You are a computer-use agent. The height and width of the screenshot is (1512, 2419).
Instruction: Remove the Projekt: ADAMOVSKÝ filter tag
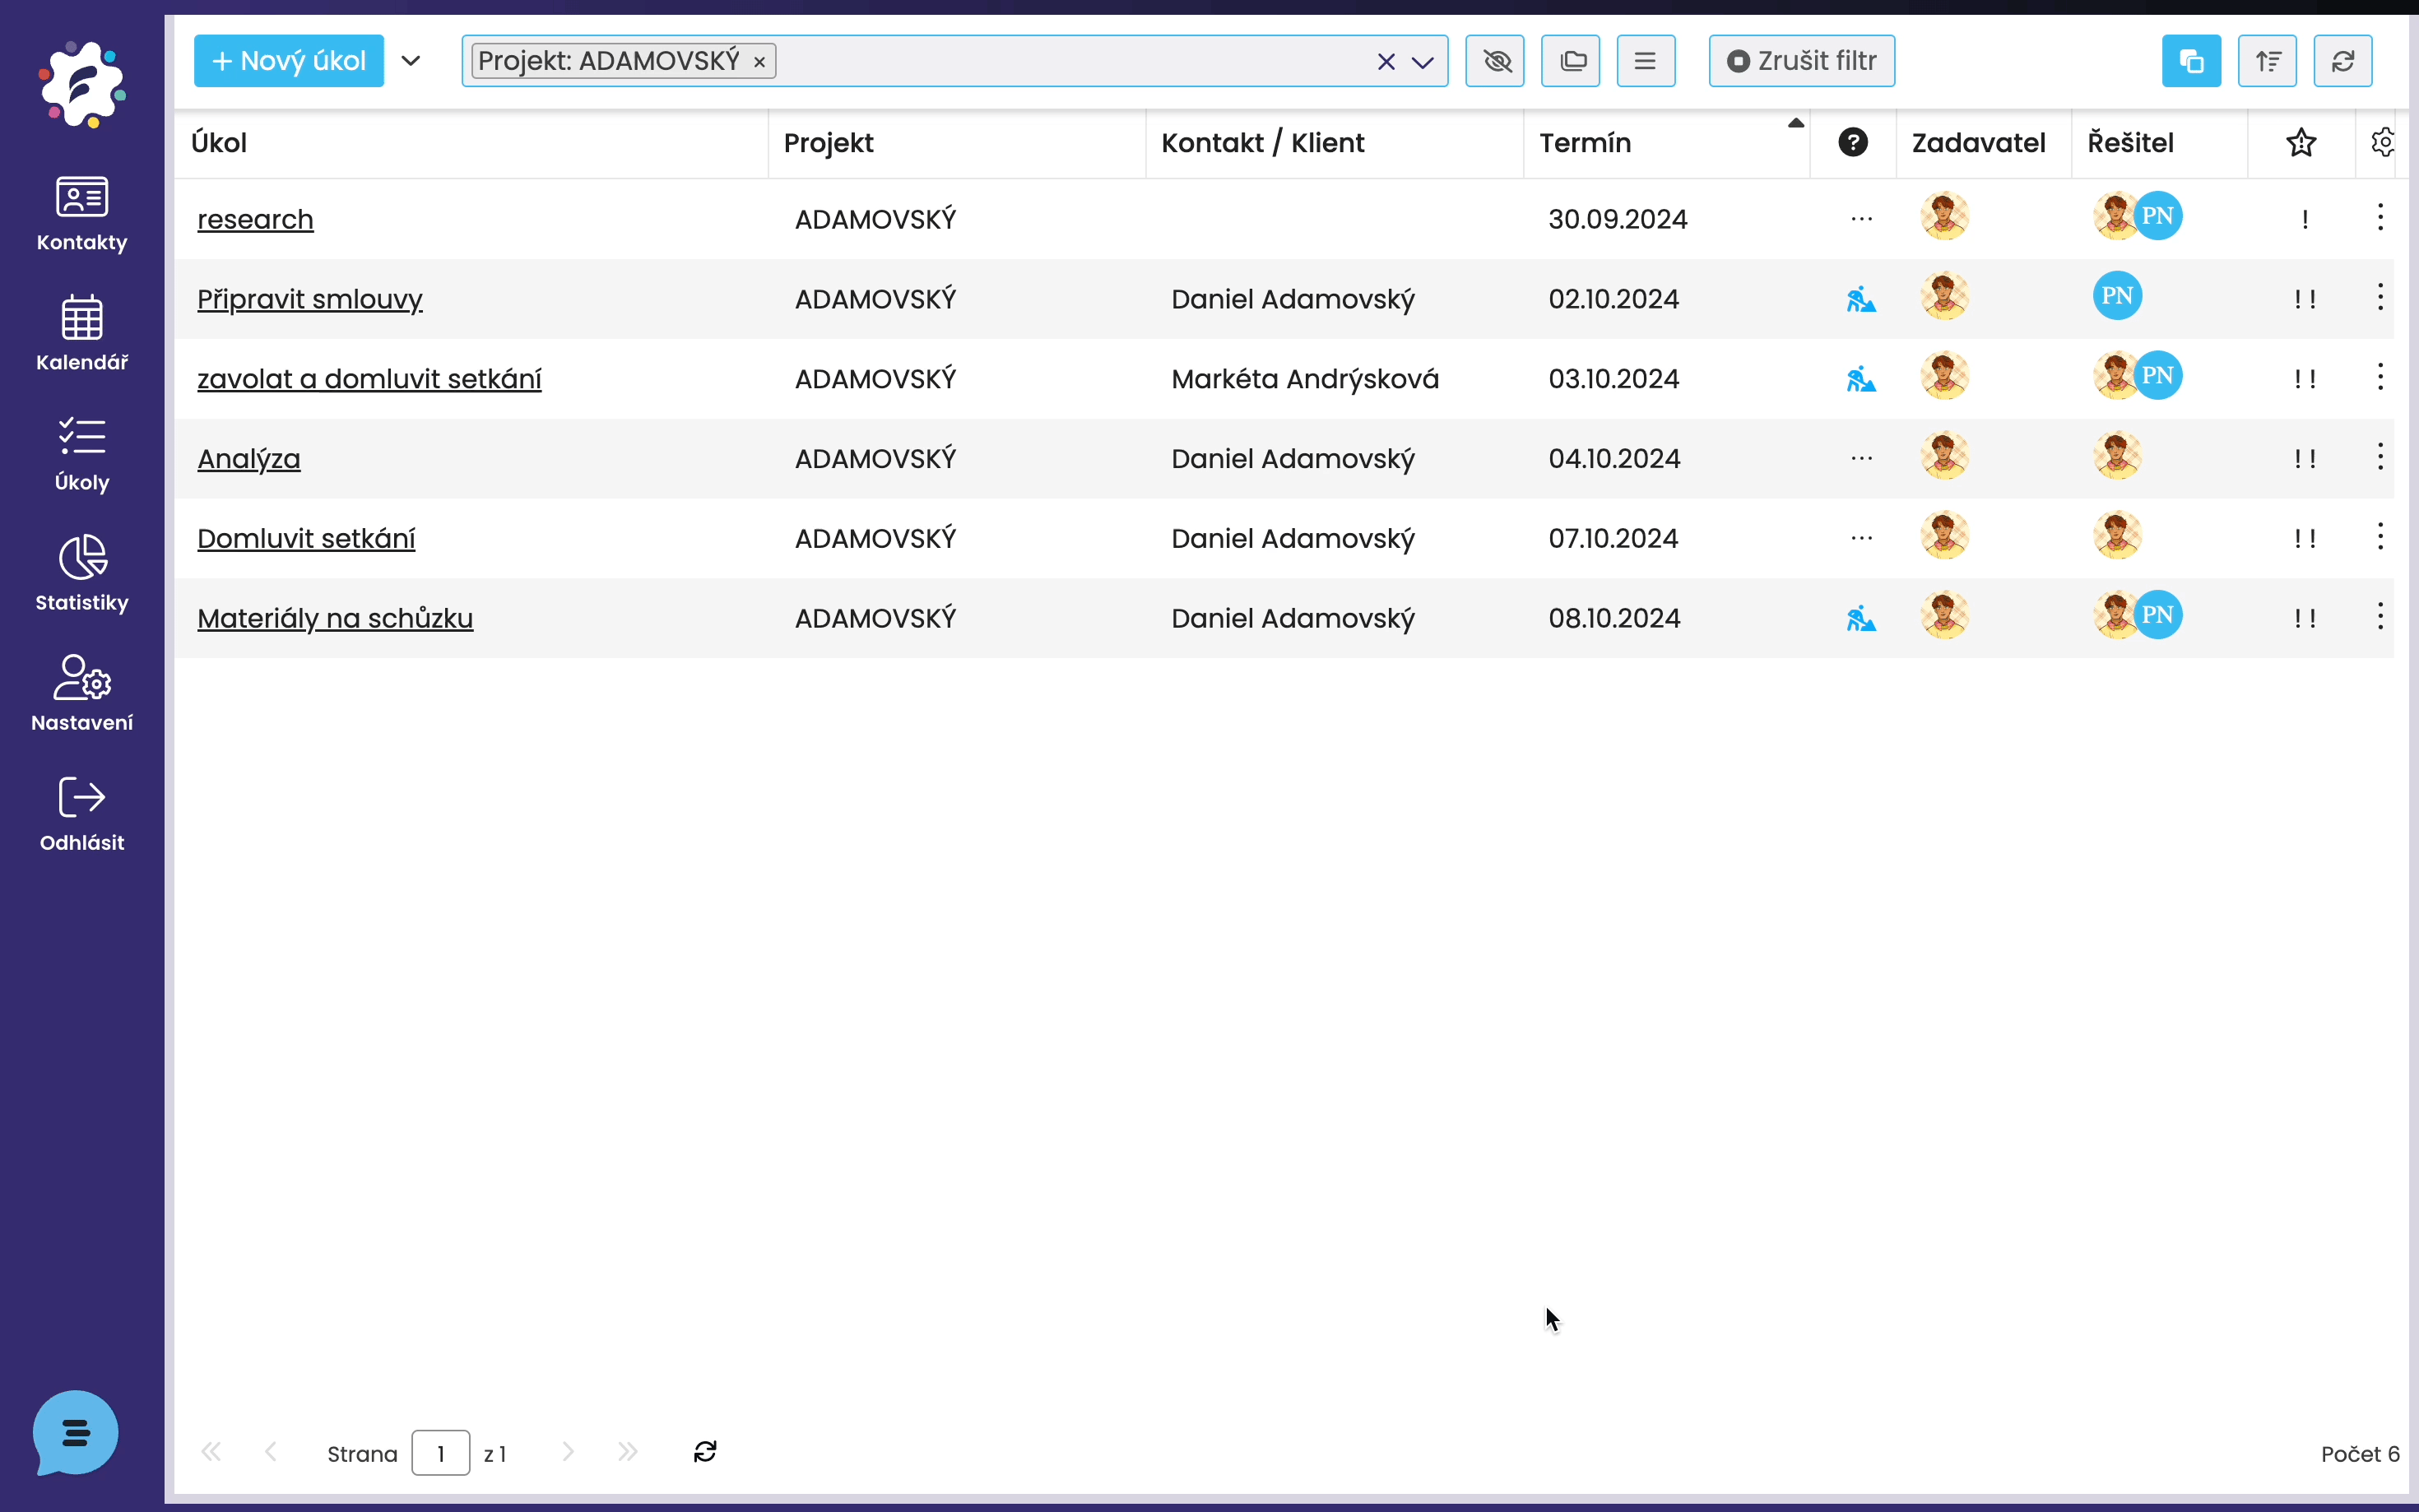tap(760, 62)
